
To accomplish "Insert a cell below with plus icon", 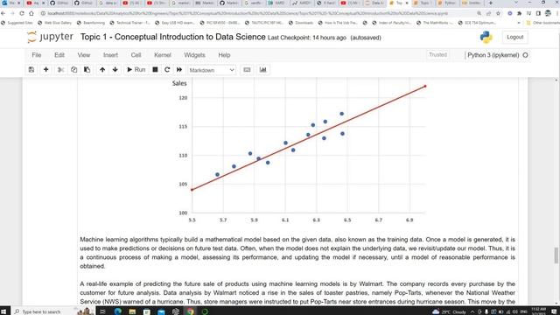I will 45,70.
